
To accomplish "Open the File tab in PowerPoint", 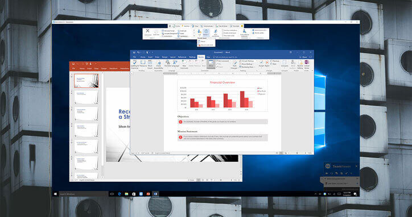I will click(x=73, y=69).
